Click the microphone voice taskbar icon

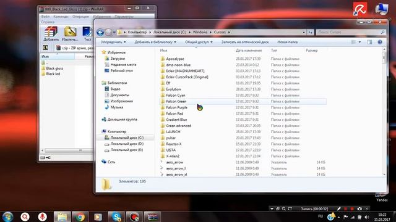coord(42,216)
